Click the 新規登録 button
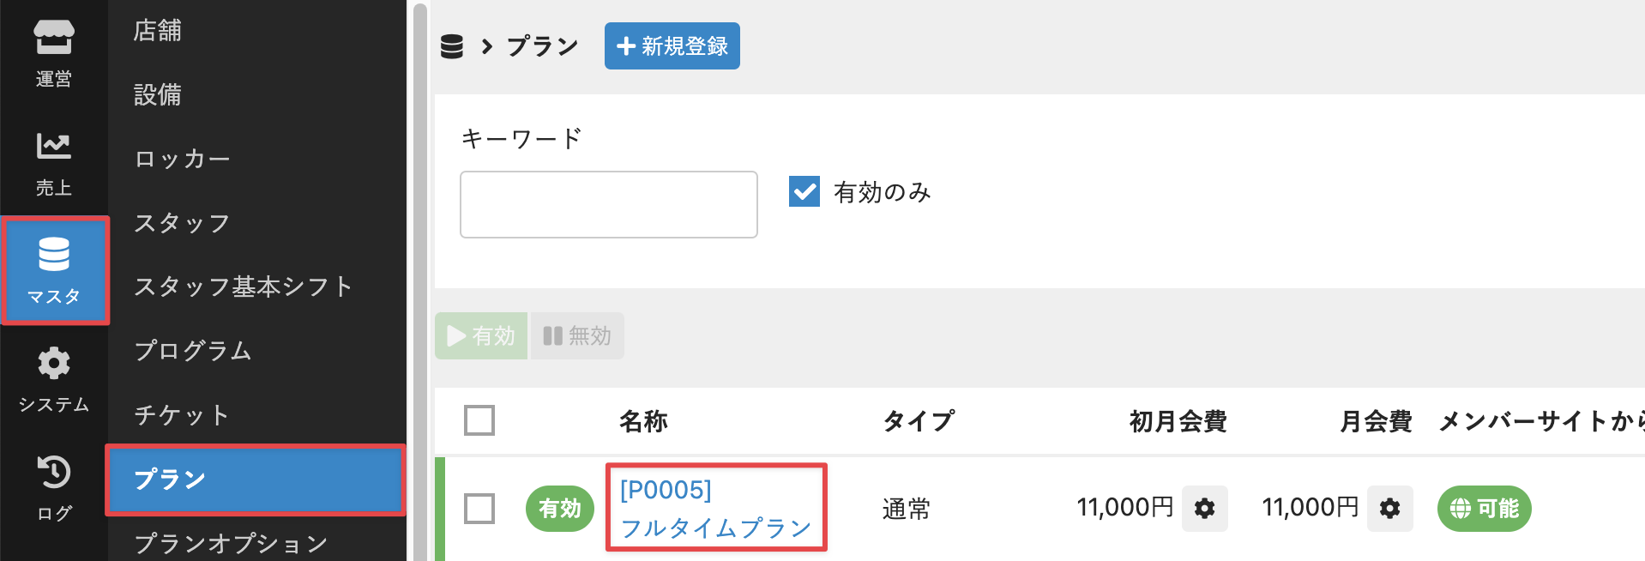The width and height of the screenshot is (1645, 561). tap(672, 45)
